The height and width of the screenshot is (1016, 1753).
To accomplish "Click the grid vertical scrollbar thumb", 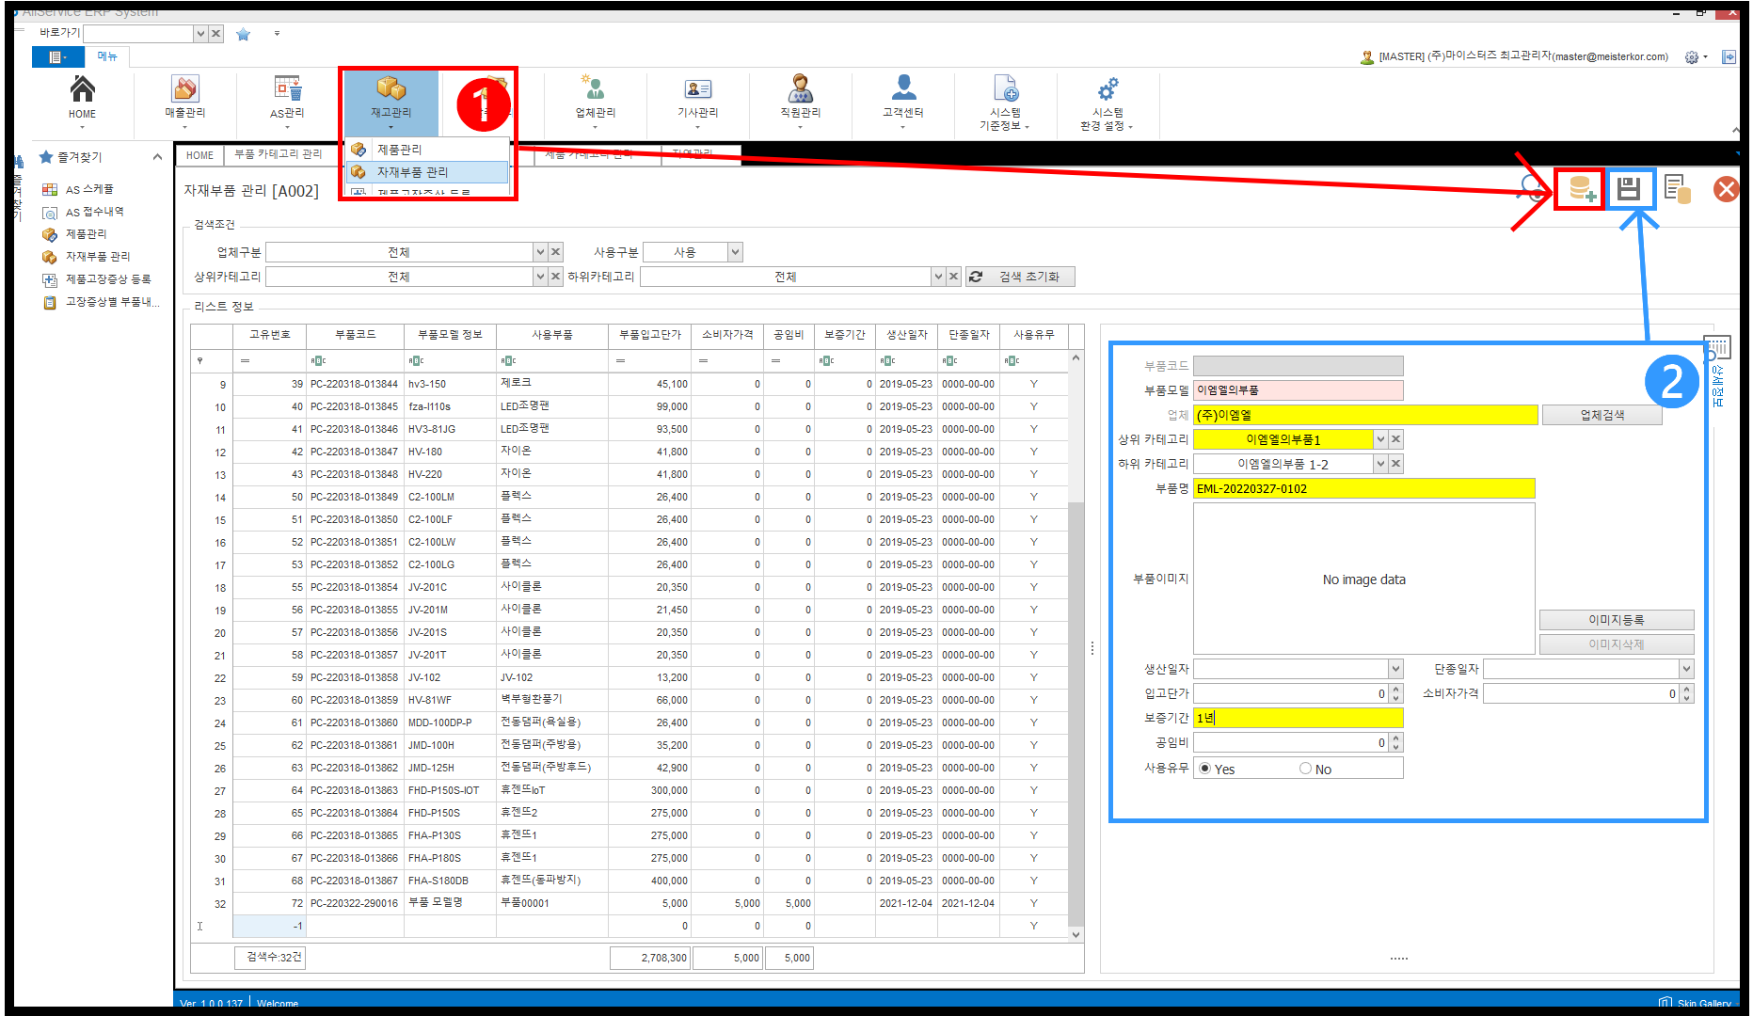I will [x=1076, y=715].
